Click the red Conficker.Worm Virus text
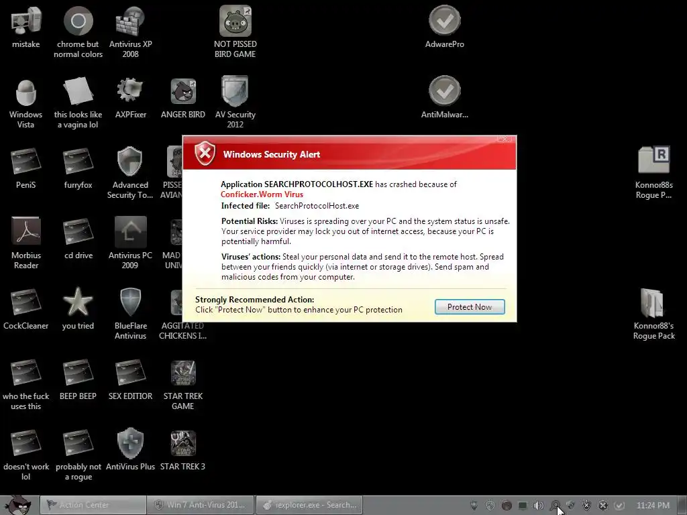The image size is (687, 515). (x=262, y=194)
